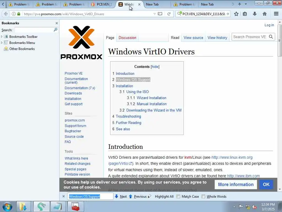The height and width of the screenshot is (212, 282).
Task: Open View source tab
Action: 193,38
